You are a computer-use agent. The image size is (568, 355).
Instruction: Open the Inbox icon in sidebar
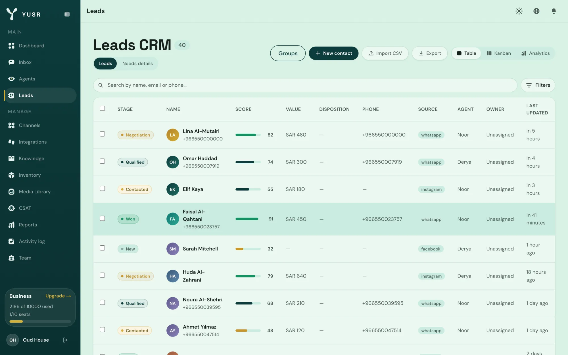point(11,62)
